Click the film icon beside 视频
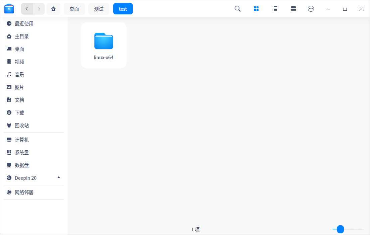The height and width of the screenshot is (235, 370). click(9, 62)
